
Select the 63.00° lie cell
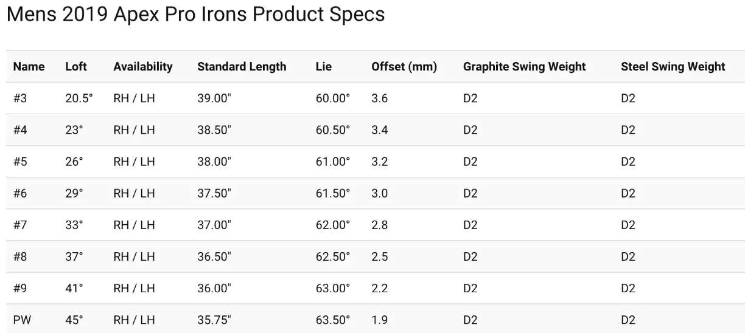[x=333, y=288]
